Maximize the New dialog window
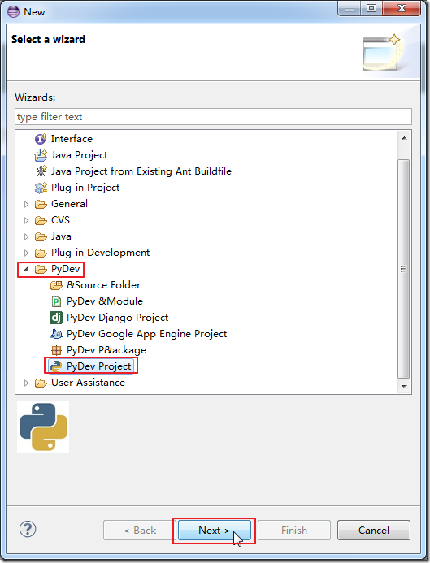Screen dimensions: 430x563 [x=371, y=8]
